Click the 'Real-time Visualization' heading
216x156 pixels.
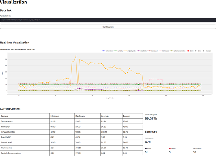tap(15, 43)
